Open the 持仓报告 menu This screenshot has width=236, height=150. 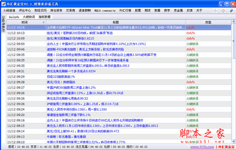(x=56, y=11)
